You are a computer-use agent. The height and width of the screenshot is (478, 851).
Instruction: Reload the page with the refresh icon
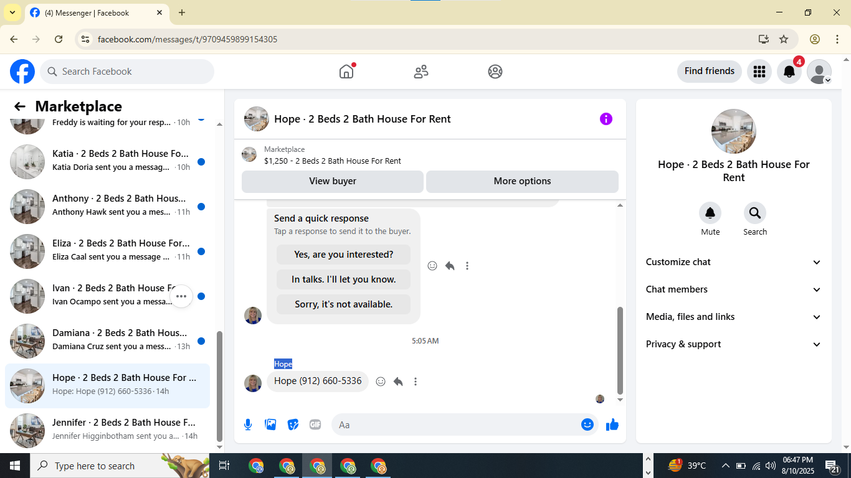tap(59, 39)
